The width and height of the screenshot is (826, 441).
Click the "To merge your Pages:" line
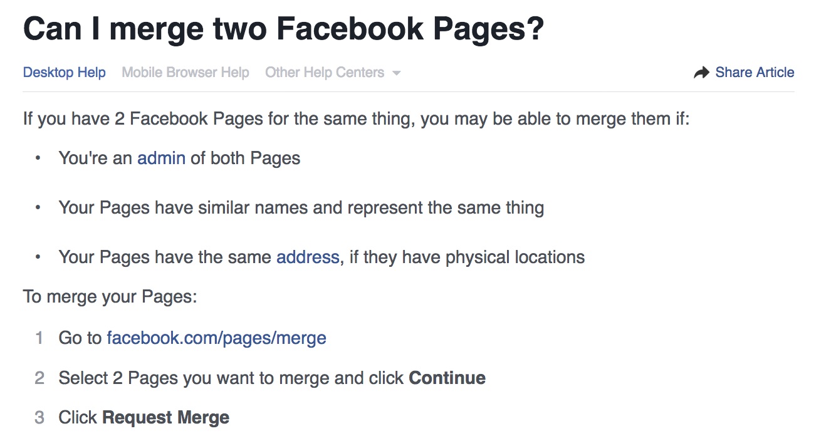tap(110, 296)
